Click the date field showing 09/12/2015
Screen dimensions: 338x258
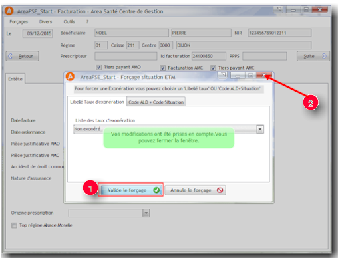[37, 33]
